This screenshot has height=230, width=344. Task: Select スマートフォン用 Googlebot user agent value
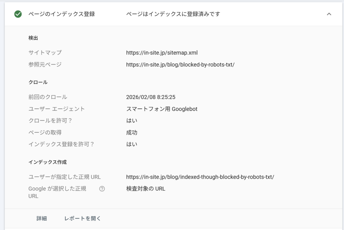click(162, 109)
